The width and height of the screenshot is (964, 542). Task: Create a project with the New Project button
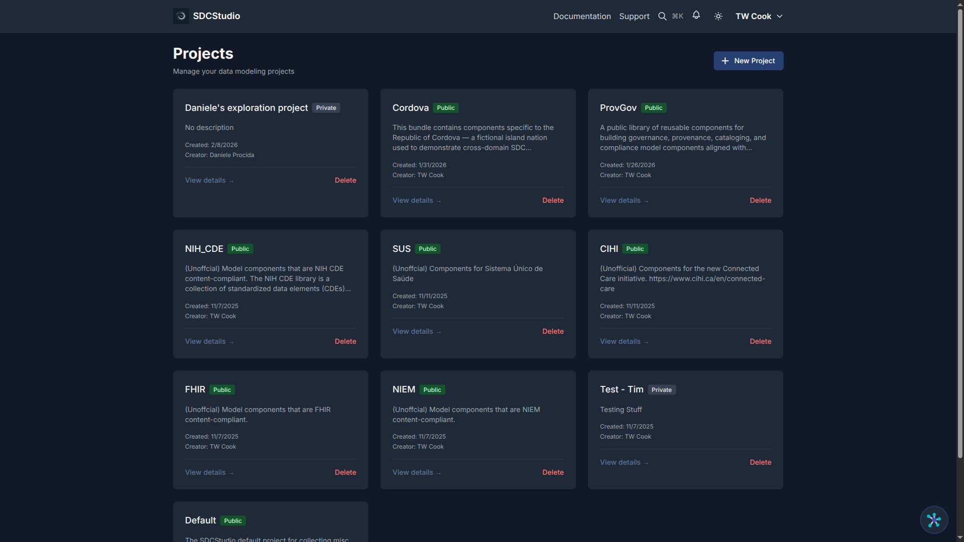748,61
